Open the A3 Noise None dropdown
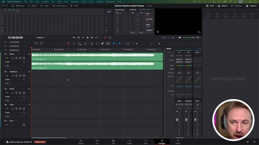259x145 pixels. (13, 97)
